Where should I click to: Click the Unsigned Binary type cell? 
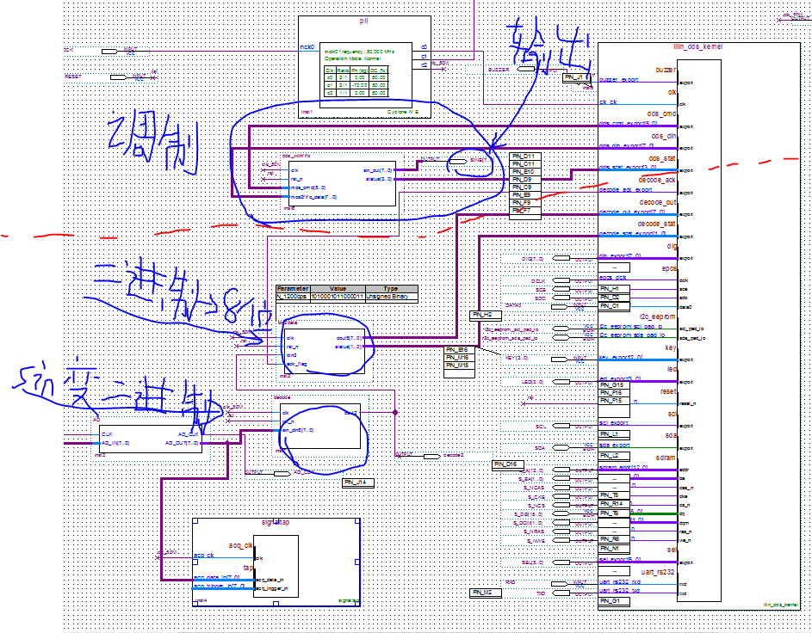[392, 297]
